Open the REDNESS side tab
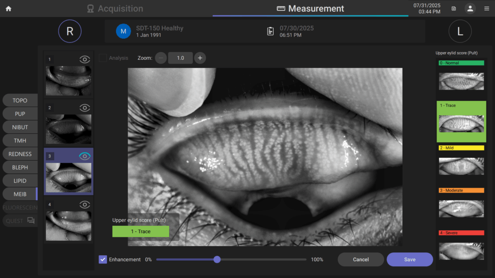495x278 pixels. tap(20, 154)
